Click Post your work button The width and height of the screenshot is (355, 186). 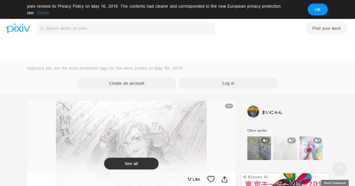[327, 28]
